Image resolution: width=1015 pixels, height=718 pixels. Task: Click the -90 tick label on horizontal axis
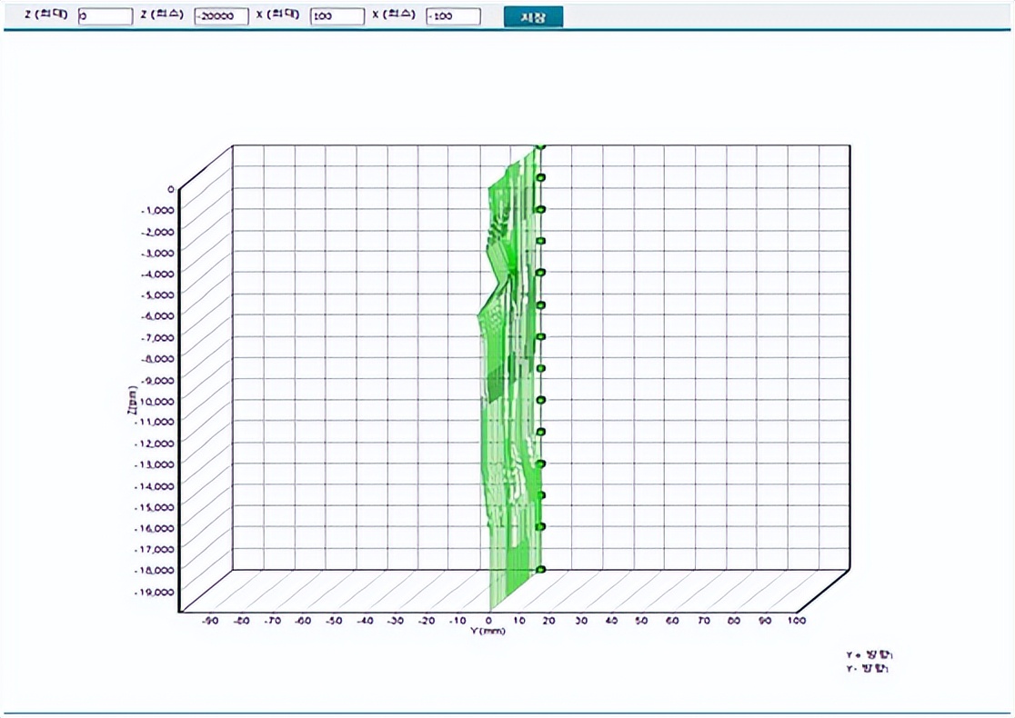[x=210, y=621]
